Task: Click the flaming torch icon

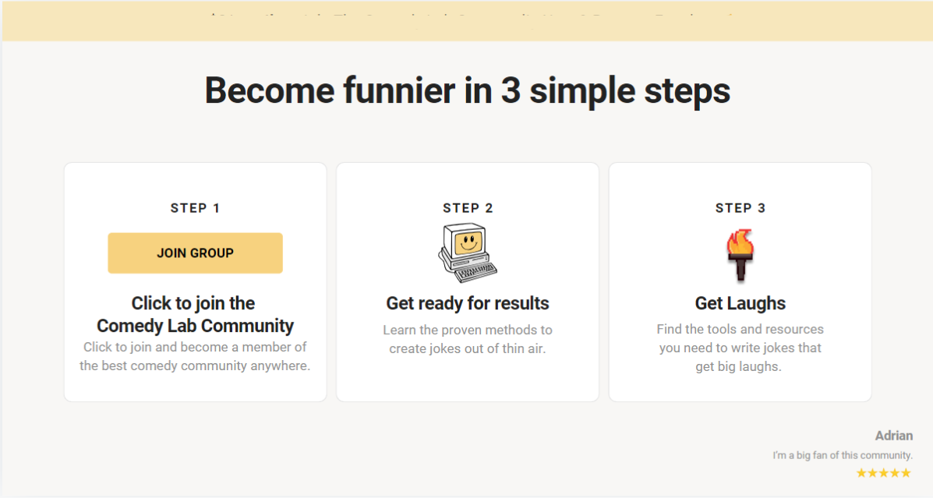Action: 740,255
